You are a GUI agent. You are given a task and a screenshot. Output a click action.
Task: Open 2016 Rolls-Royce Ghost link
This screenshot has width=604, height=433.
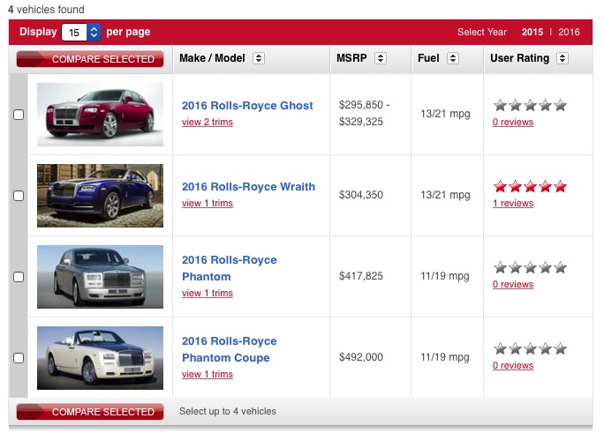point(247,105)
